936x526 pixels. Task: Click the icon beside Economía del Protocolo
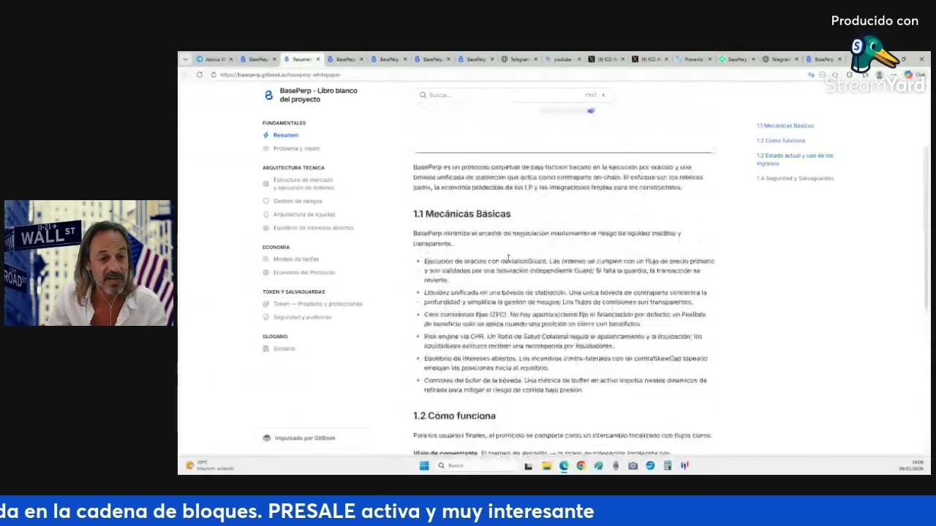pyautogui.click(x=266, y=272)
